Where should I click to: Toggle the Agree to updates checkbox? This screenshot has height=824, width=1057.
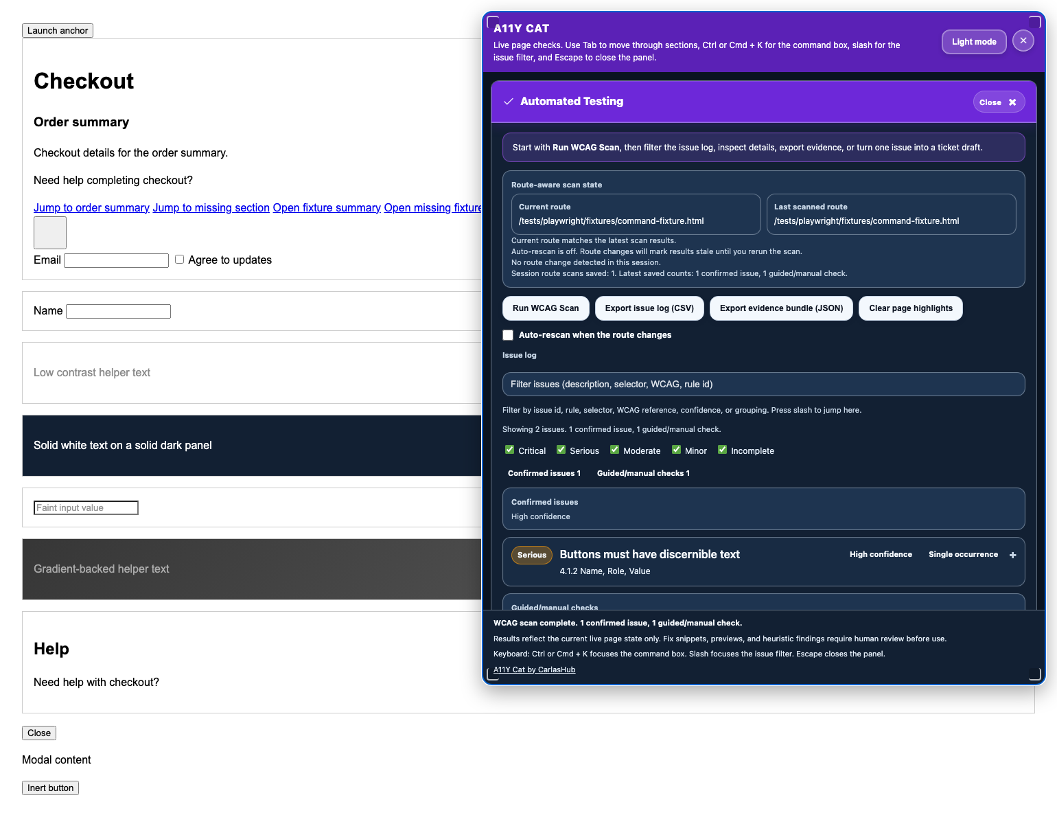pyautogui.click(x=179, y=260)
